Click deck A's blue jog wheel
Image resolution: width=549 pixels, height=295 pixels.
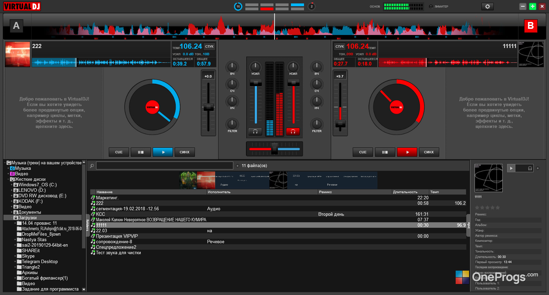[x=152, y=107]
